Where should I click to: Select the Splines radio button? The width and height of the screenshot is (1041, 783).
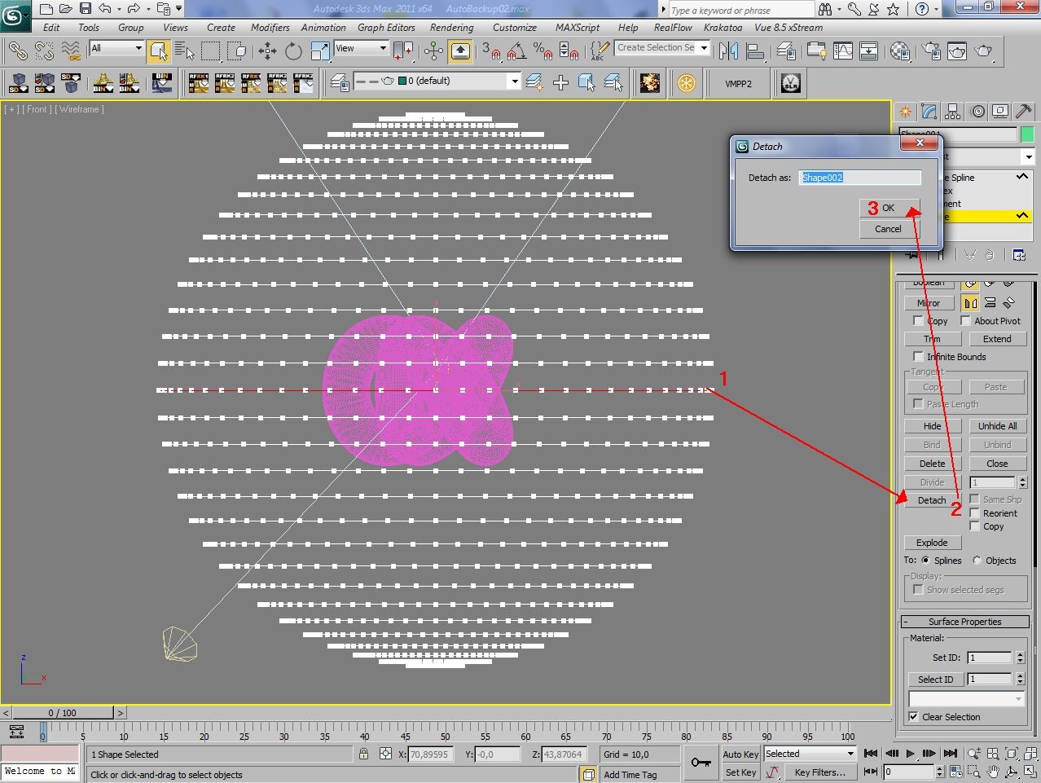pos(925,561)
